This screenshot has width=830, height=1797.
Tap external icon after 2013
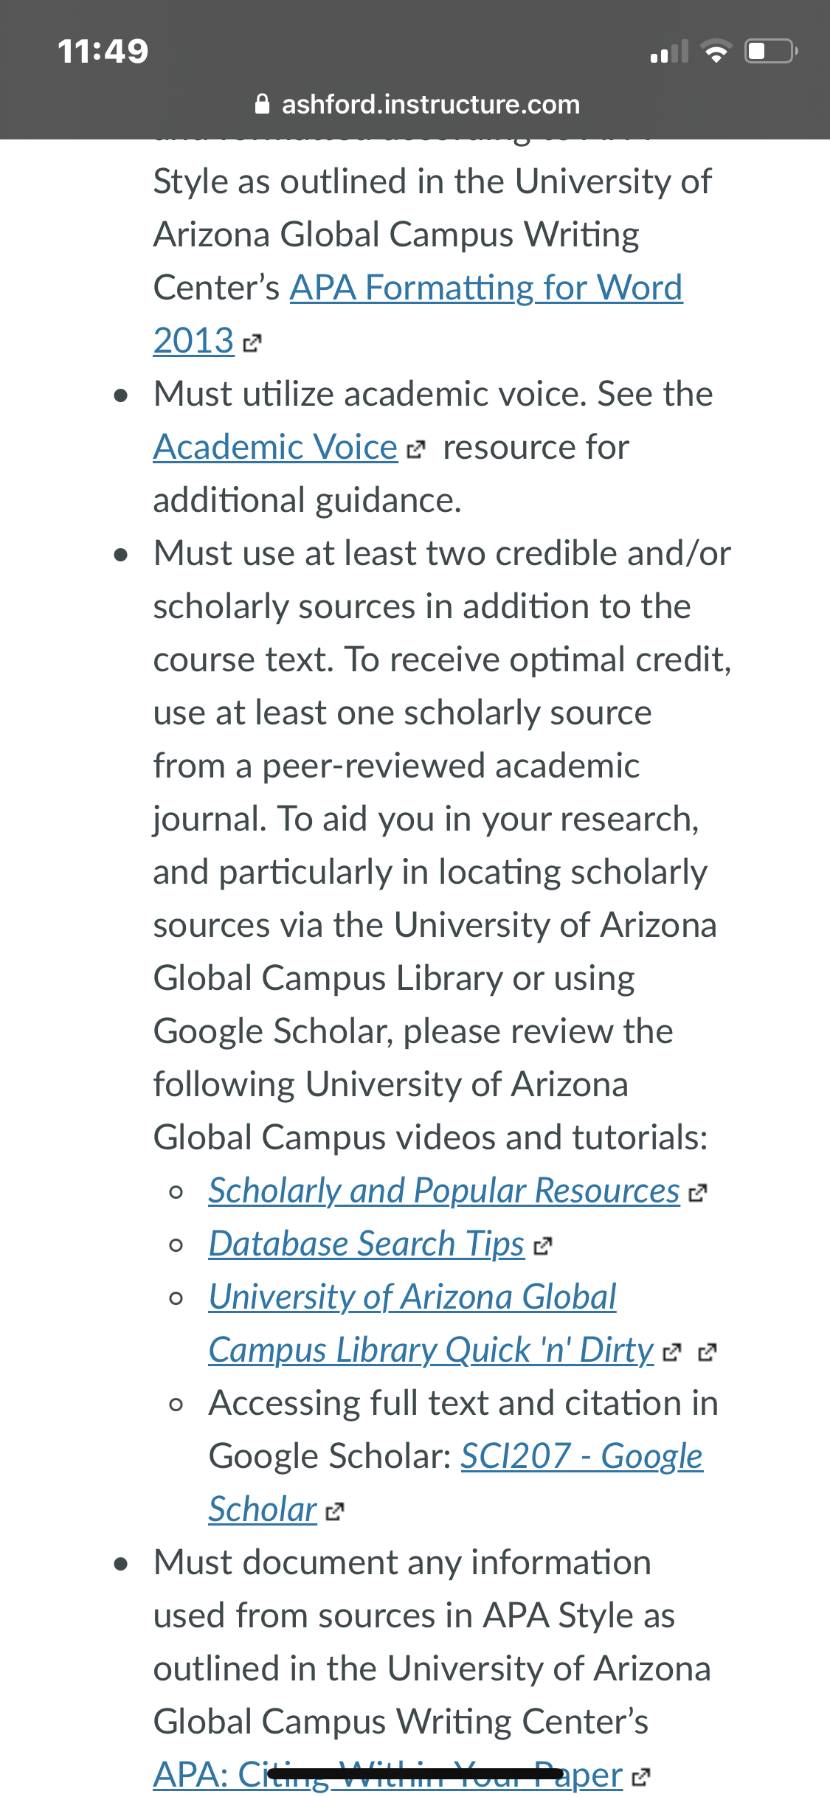pos(252,343)
